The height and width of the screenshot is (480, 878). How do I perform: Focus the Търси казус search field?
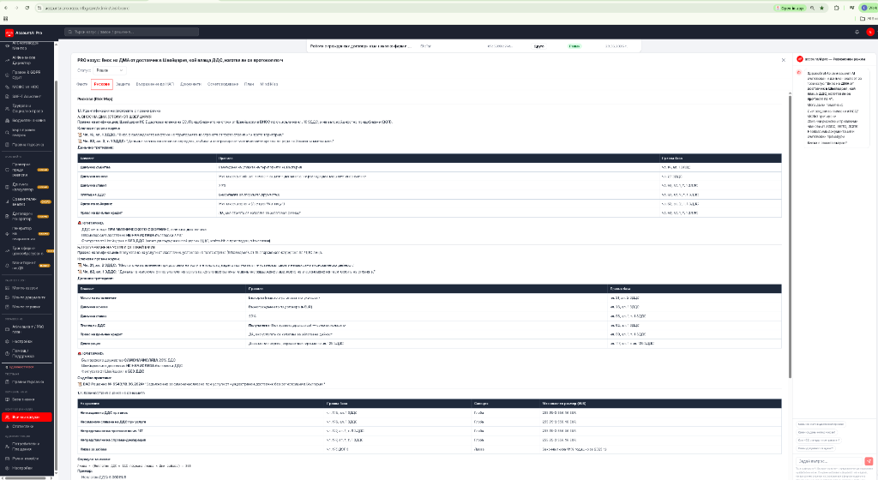tap(131, 32)
